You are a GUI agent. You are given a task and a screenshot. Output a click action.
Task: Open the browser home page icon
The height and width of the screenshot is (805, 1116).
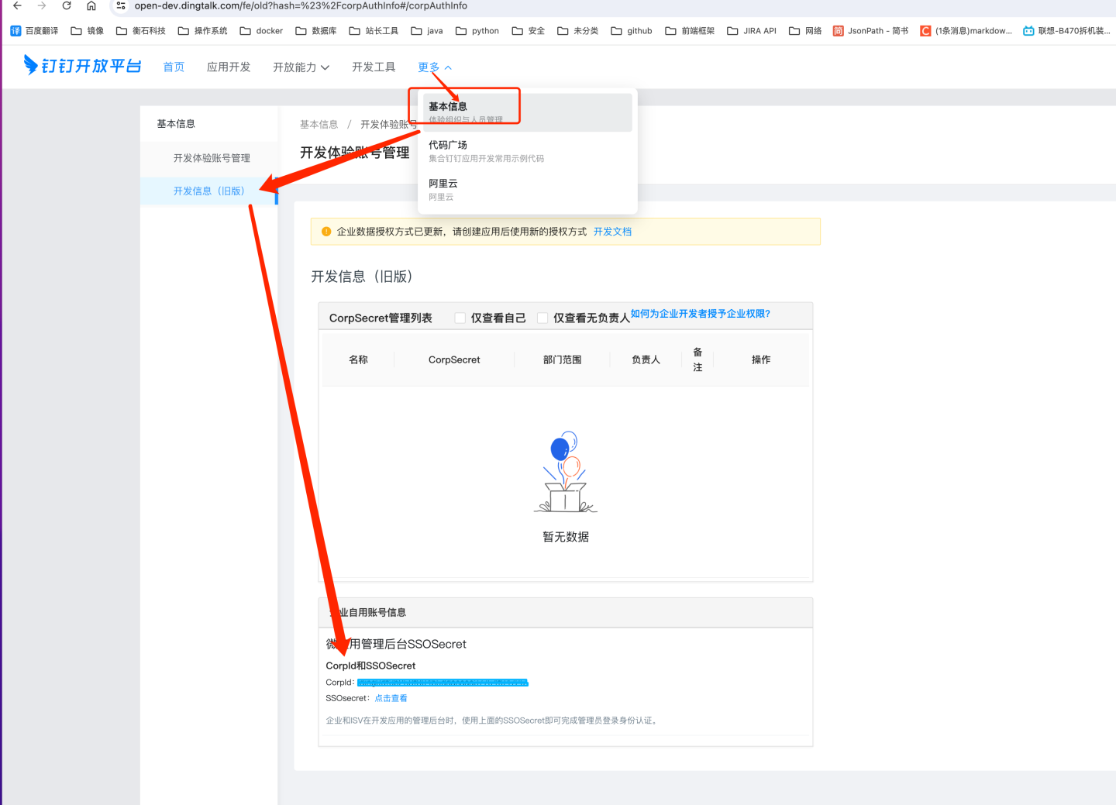pyautogui.click(x=91, y=6)
